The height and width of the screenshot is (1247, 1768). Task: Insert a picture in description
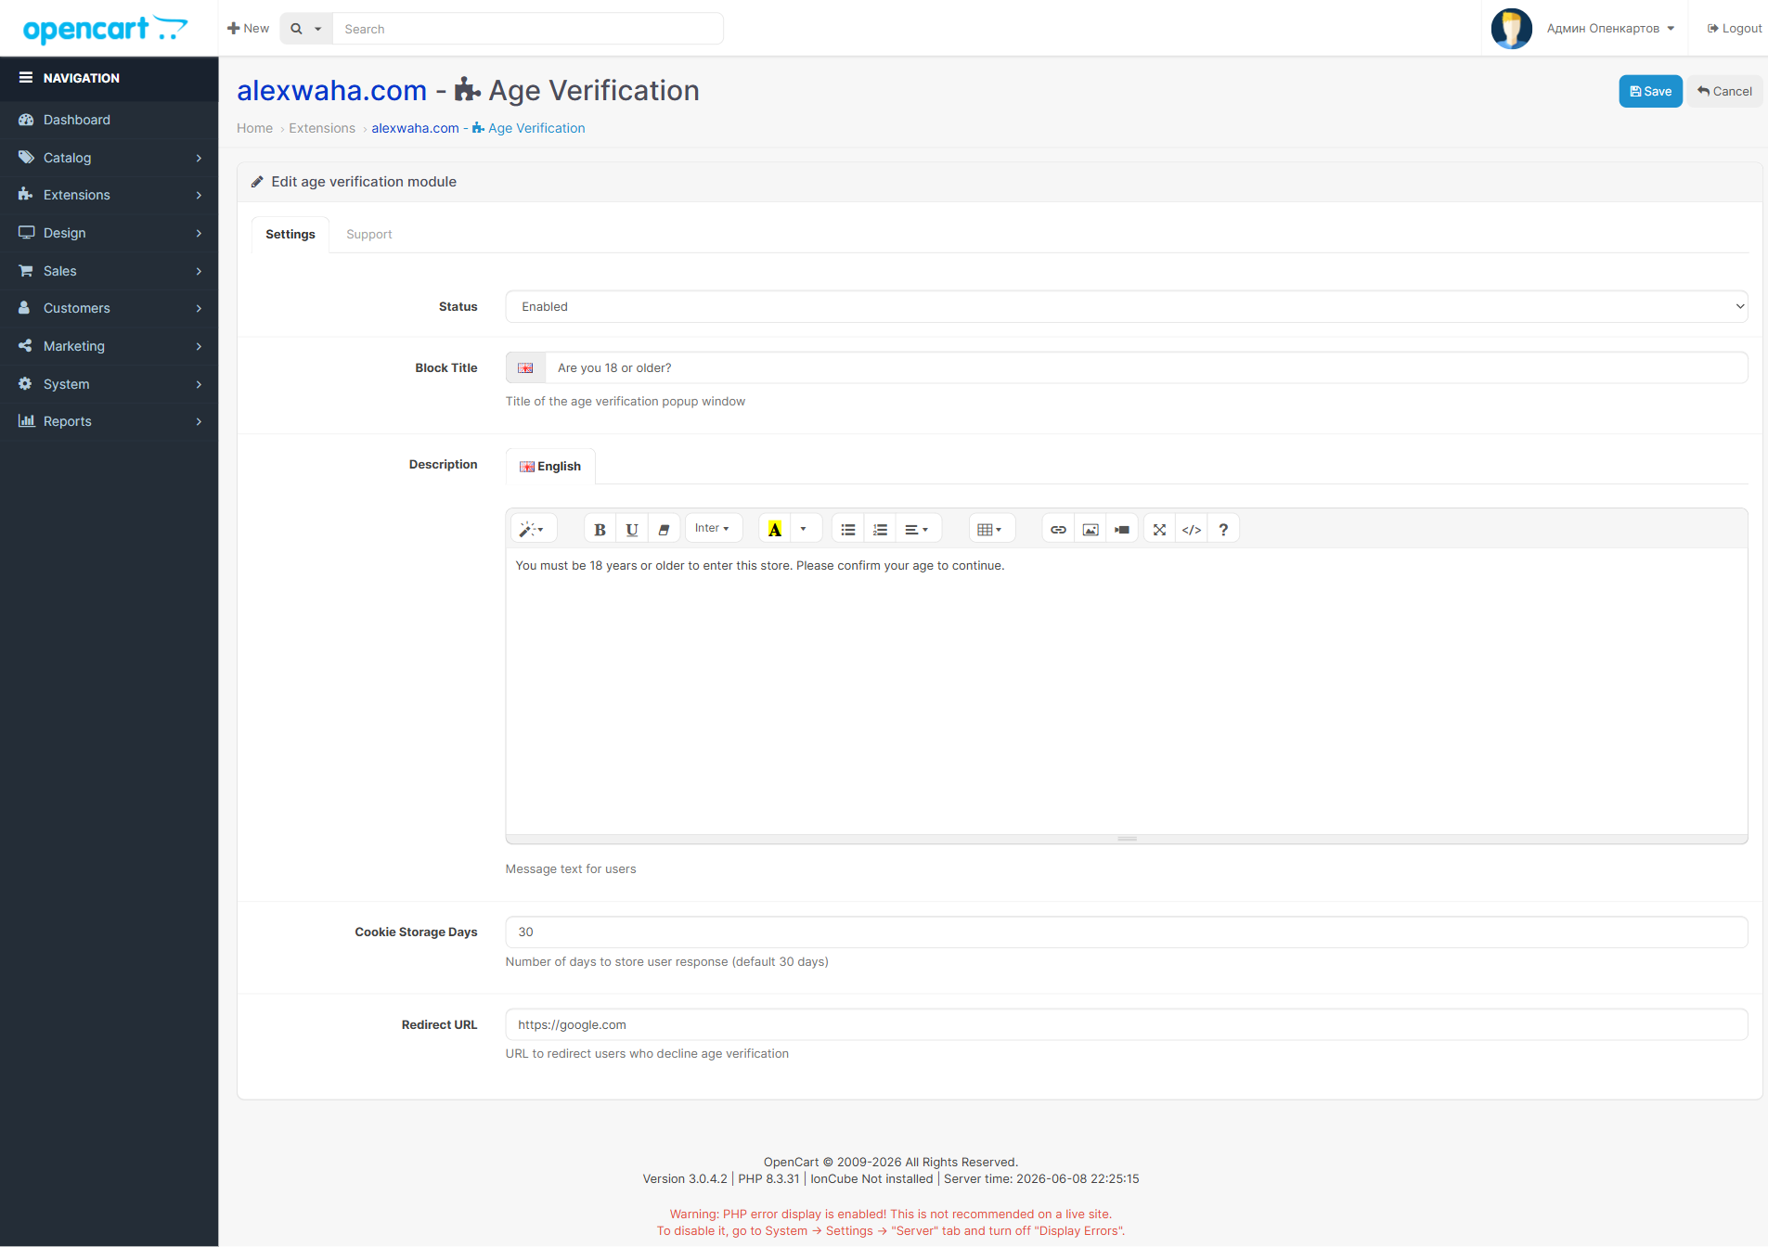click(1090, 529)
